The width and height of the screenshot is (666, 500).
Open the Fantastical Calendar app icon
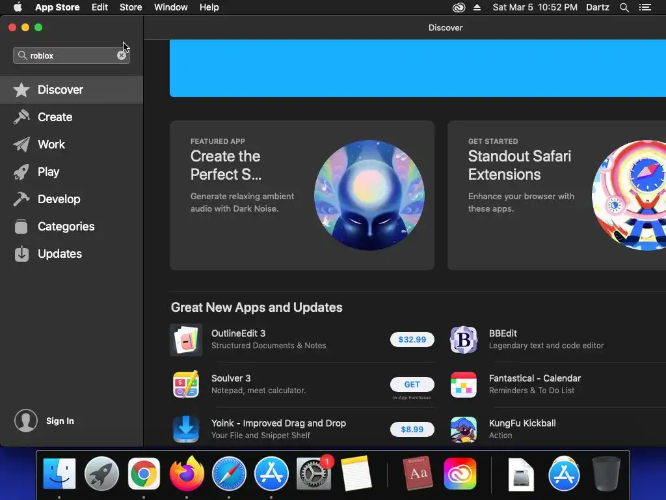463,384
